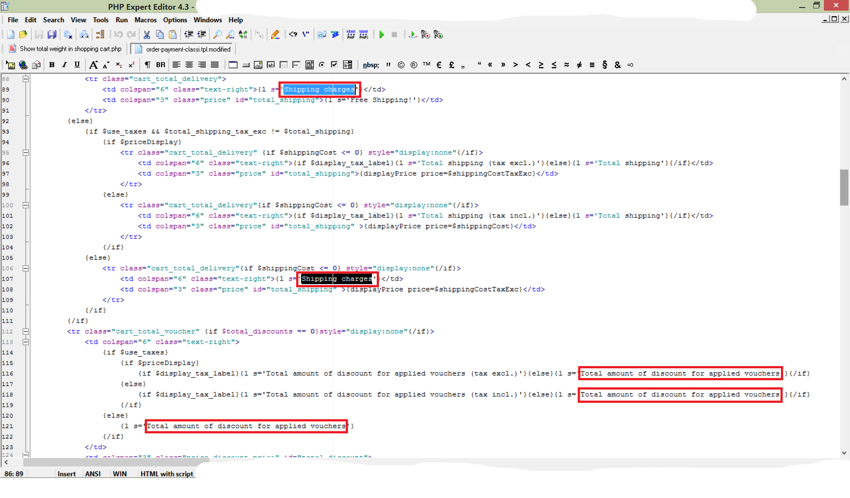Toggle Insert mode in status bar
This screenshot has height=498, width=850.
pyautogui.click(x=66, y=474)
